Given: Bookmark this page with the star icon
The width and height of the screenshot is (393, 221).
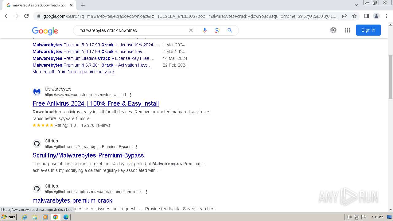Looking at the screenshot, I should [x=354, y=16].
